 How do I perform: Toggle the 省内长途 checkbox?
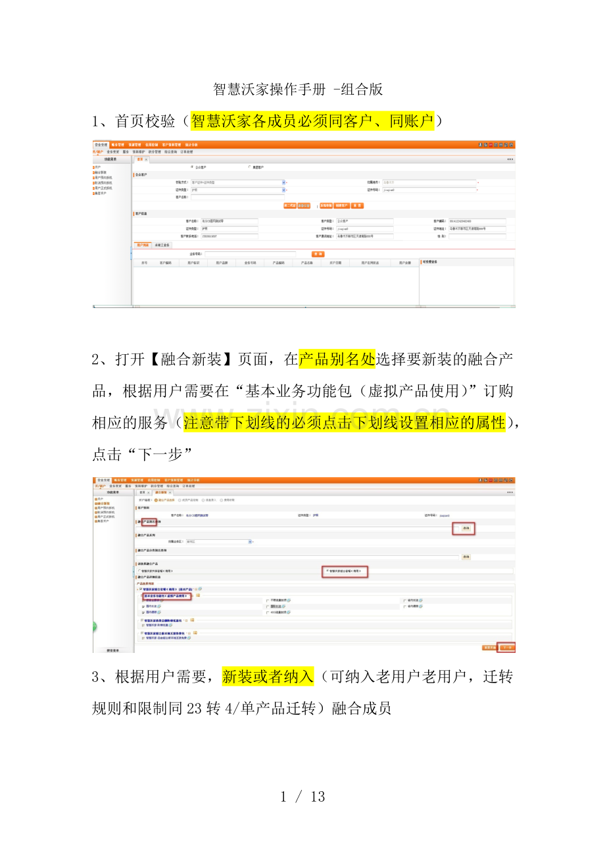point(404,600)
